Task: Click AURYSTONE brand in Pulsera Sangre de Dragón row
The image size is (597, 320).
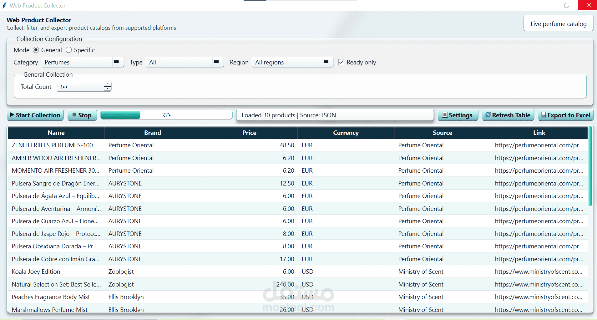Action: [x=125, y=183]
